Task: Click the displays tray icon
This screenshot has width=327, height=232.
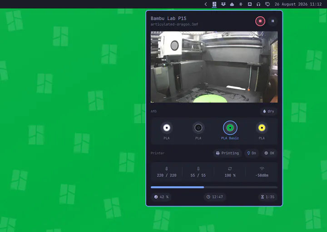Action: (268, 4)
